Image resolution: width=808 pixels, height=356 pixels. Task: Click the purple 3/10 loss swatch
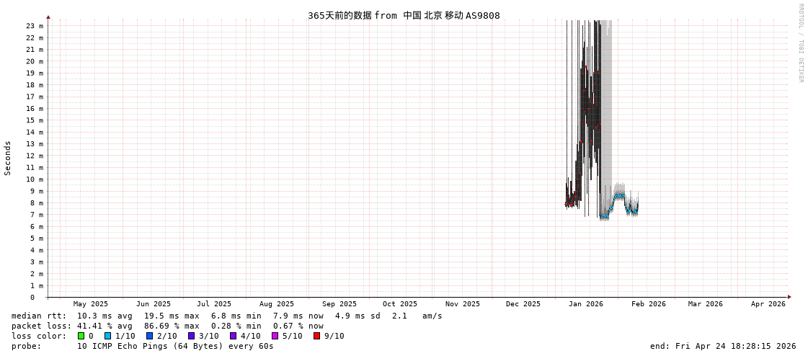191,336
